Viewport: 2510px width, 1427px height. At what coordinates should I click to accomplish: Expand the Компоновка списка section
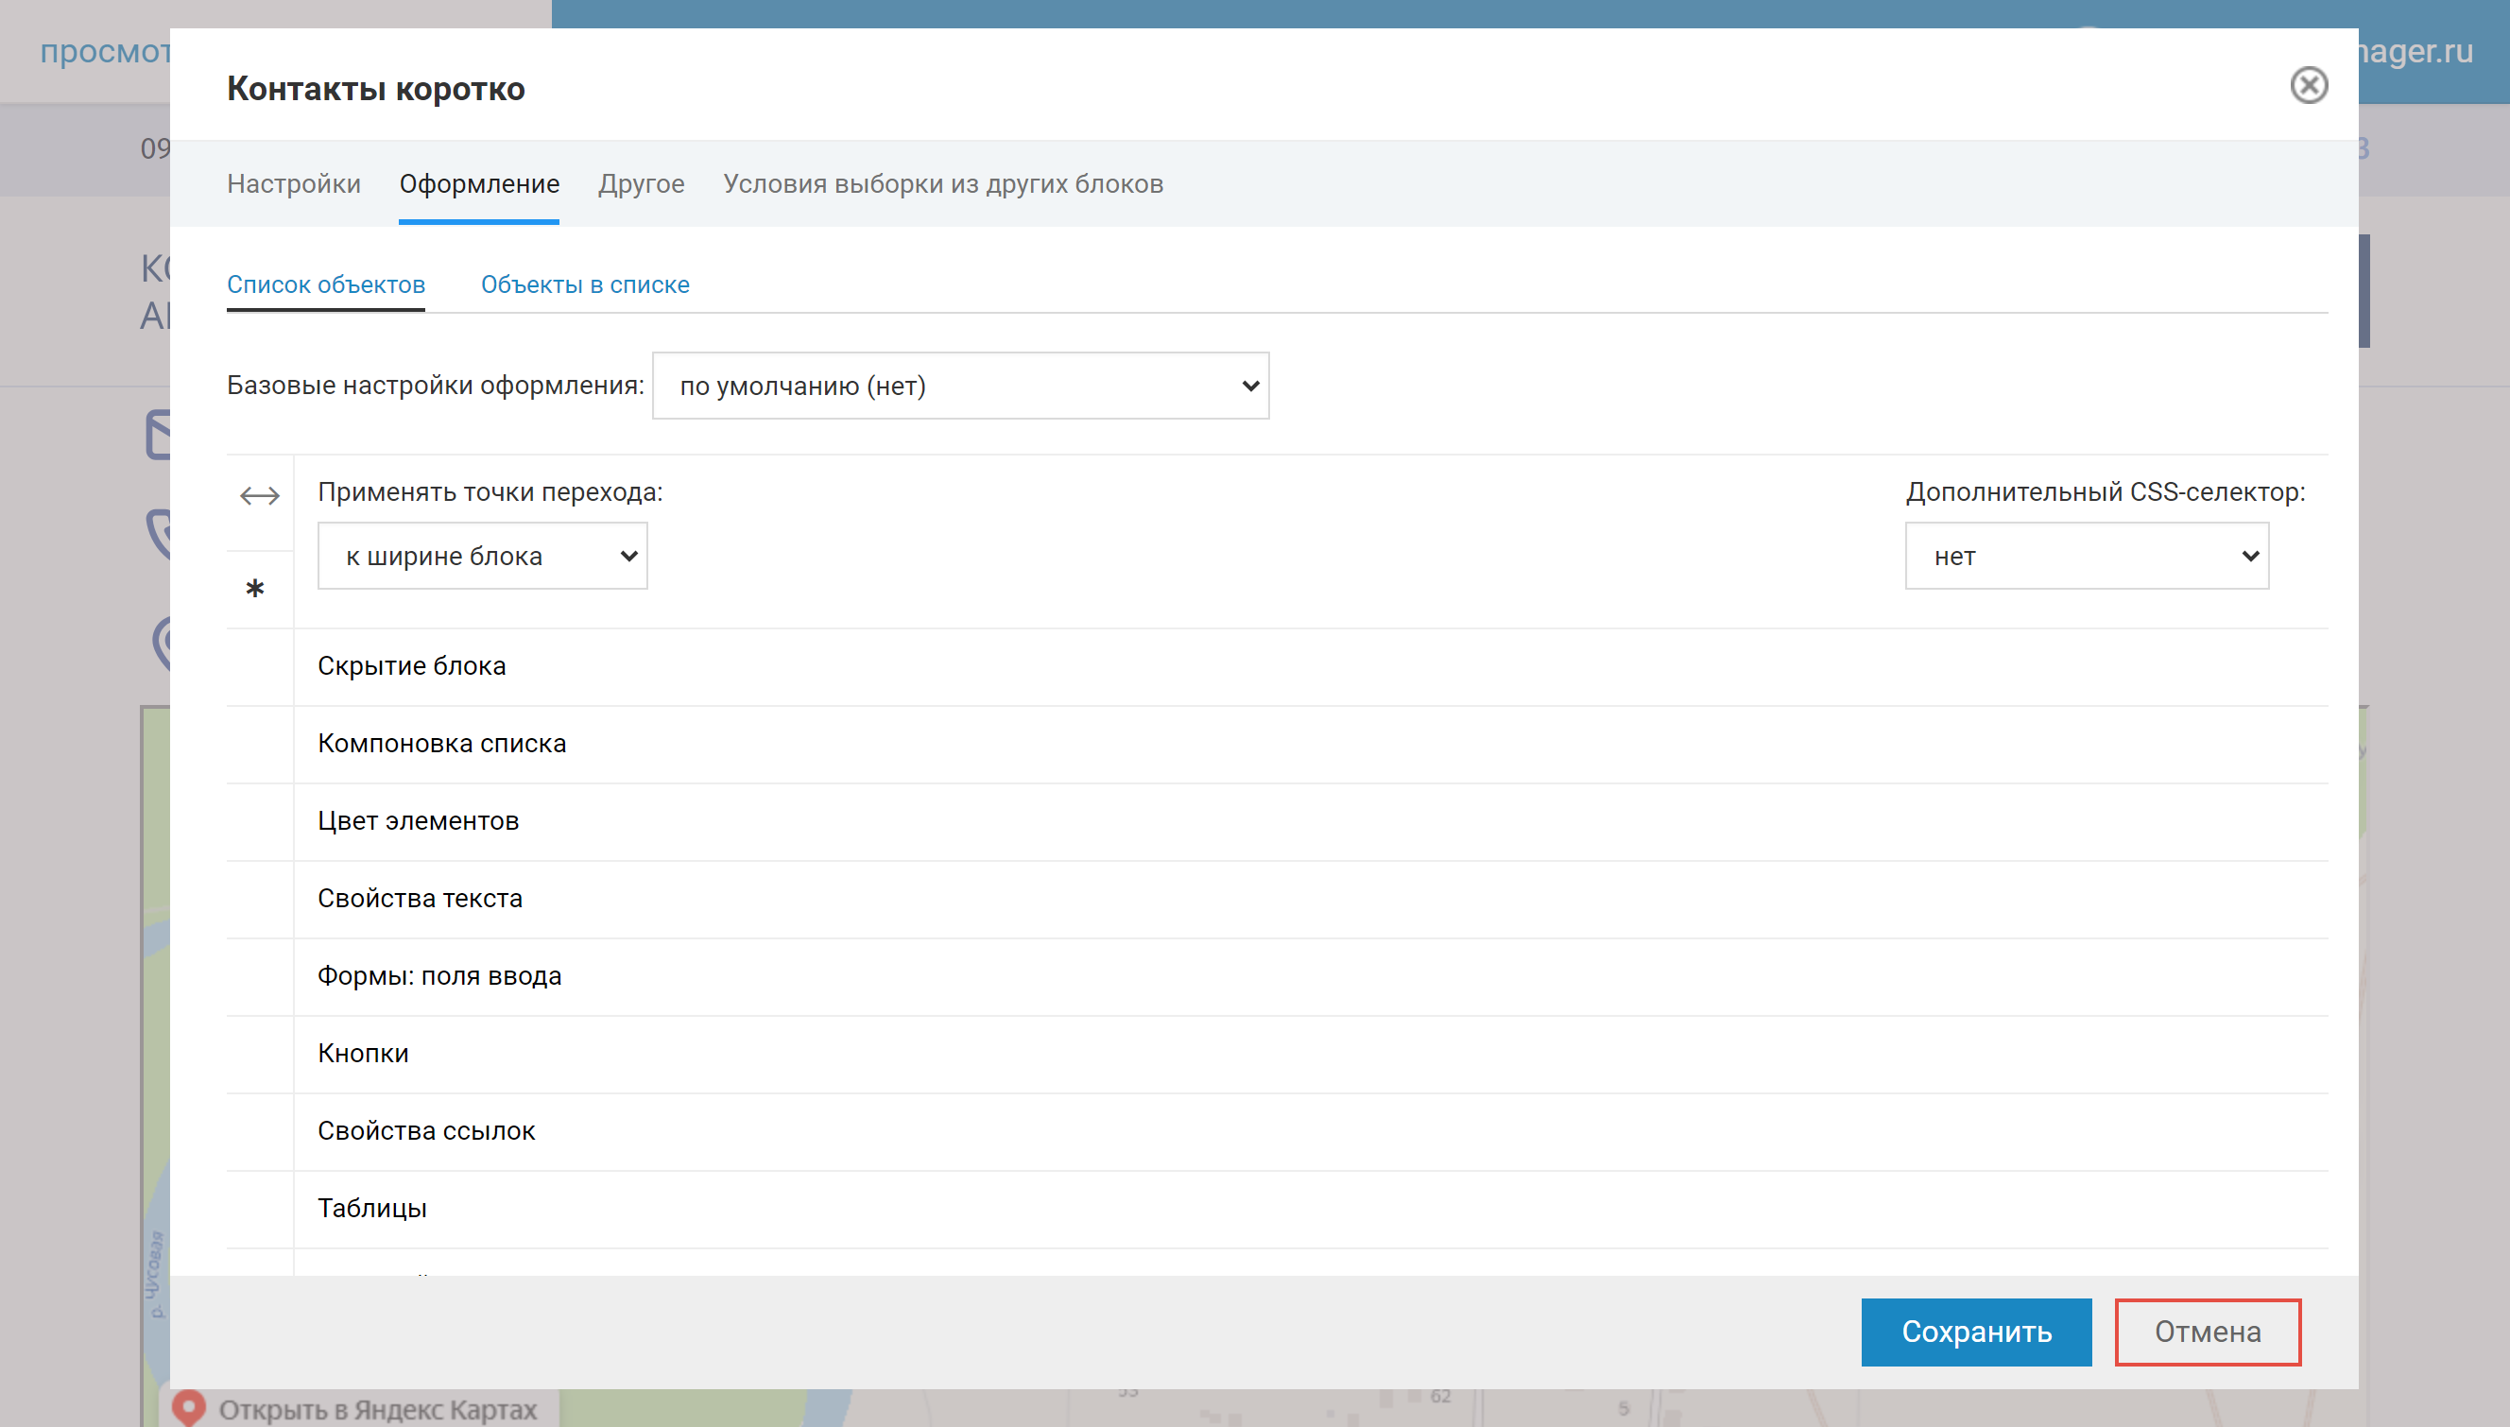click(x=442, y=744)
